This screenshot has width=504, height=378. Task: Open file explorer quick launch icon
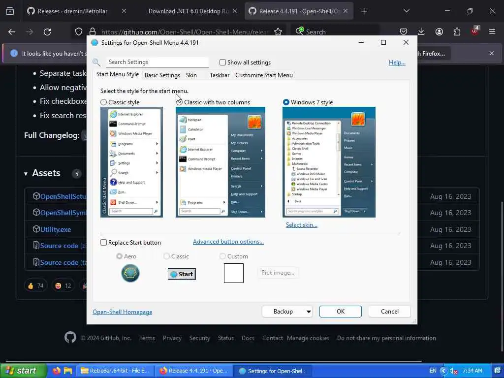(68, 371)
